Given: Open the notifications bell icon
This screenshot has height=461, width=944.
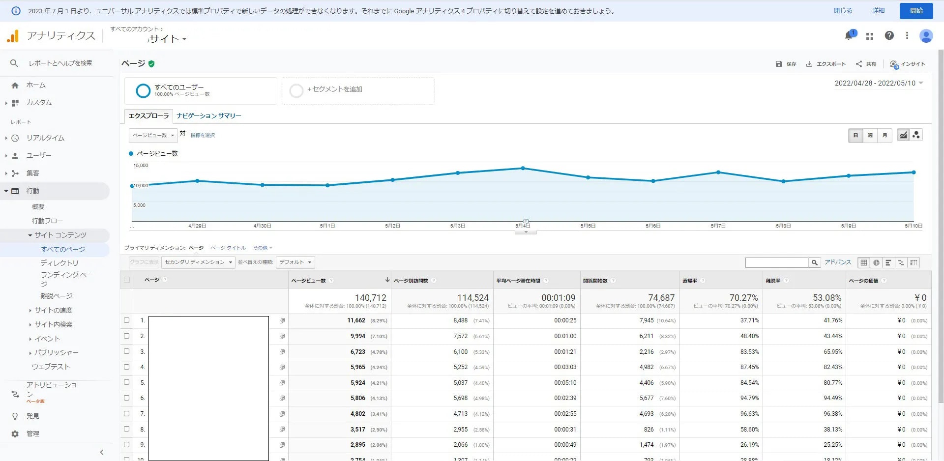Looking at the screenshot, I should (849, 35).
